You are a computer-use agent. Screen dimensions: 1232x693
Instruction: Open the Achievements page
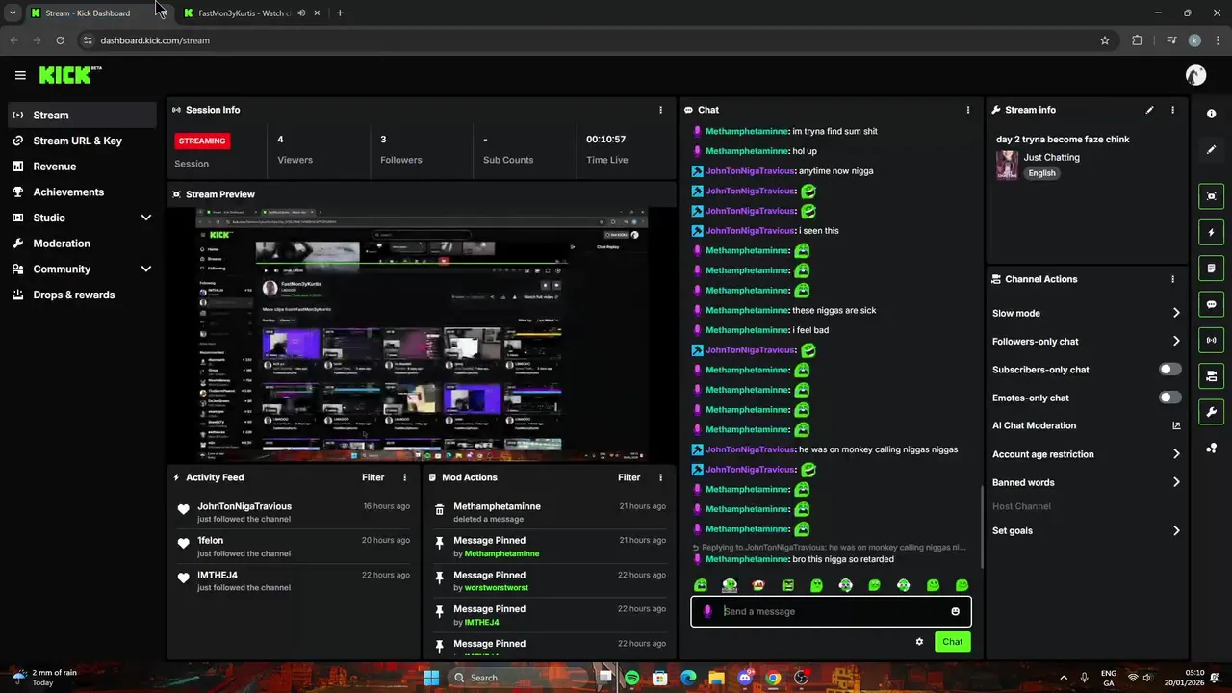tap(82, 192)
